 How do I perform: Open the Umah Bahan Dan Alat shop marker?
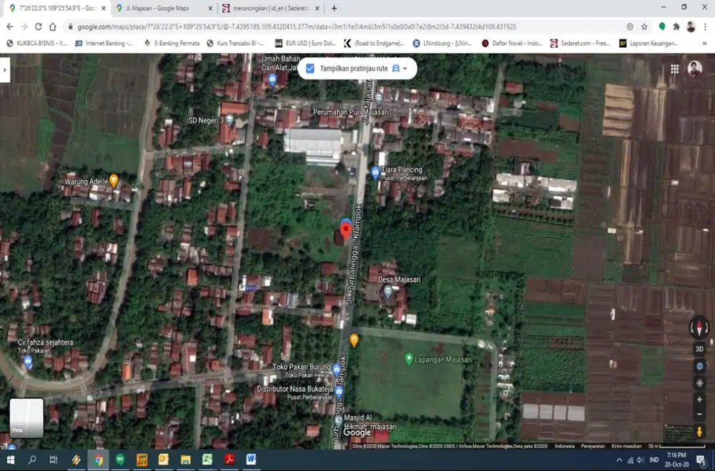pos(272,80)
